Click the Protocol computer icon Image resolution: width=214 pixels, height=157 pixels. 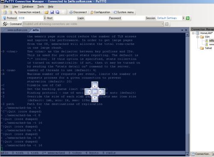point(4,18)
